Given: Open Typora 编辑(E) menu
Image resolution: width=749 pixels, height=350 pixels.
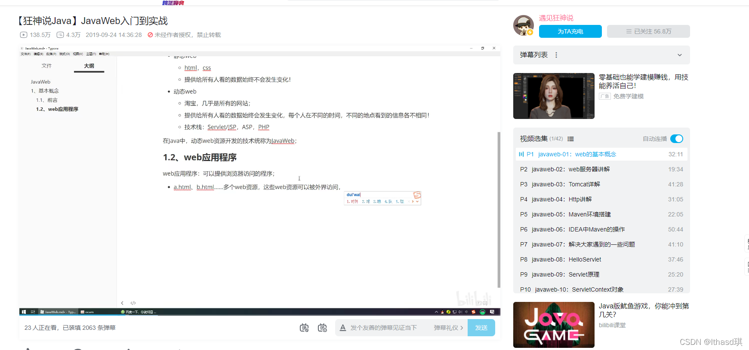Looking at the screenshot, I should tap(39, 54).
